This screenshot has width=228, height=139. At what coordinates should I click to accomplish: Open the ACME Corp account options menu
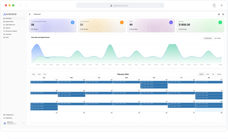pyautogui.click(x=24, y=123)
